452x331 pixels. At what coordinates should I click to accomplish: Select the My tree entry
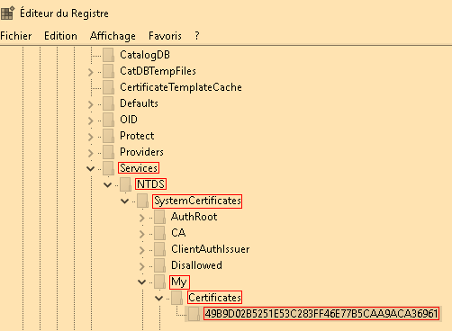tap(179, 282)
